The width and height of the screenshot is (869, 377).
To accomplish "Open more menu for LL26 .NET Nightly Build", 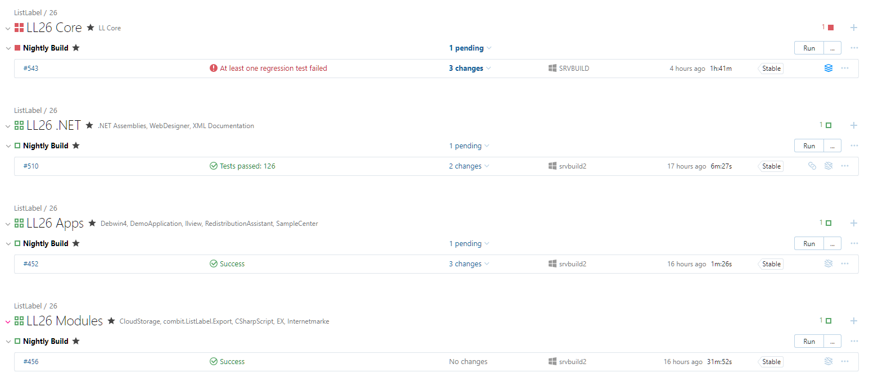I will pyautogui.click(x=854, y=146).
